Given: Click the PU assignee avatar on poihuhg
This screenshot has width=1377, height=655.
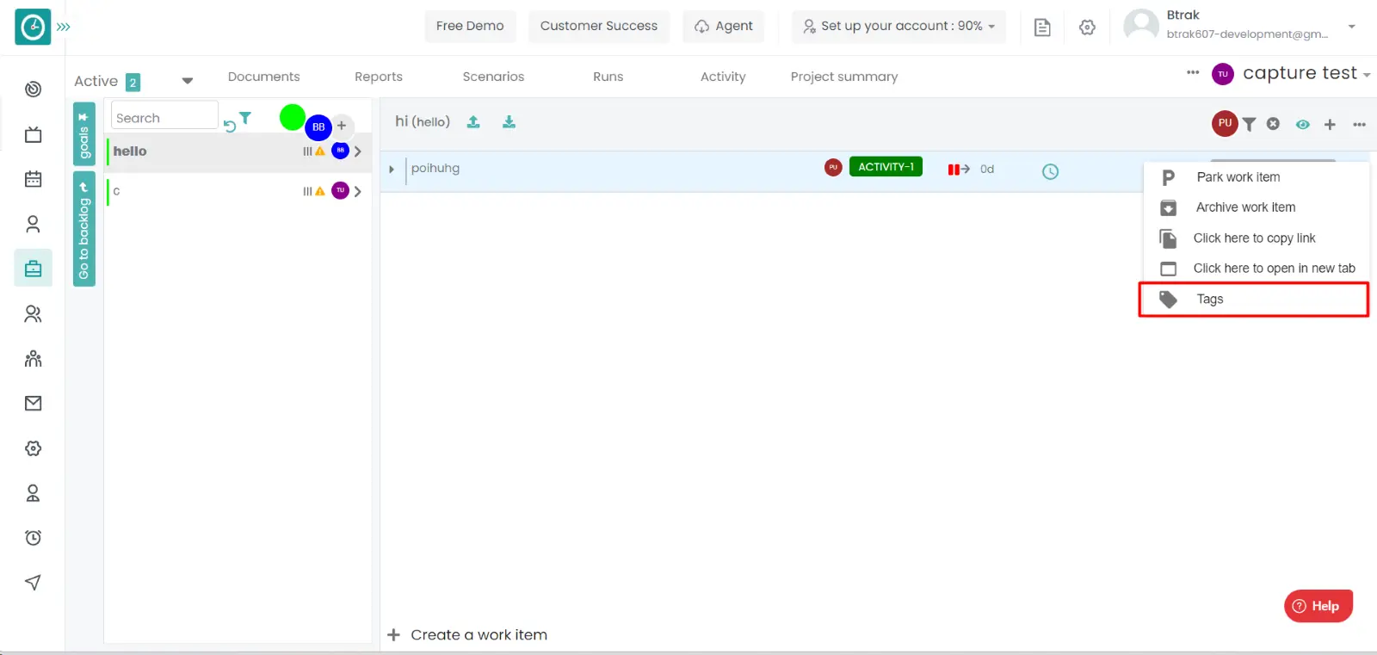Looking at the screenshot, I should tap(833, 168).
